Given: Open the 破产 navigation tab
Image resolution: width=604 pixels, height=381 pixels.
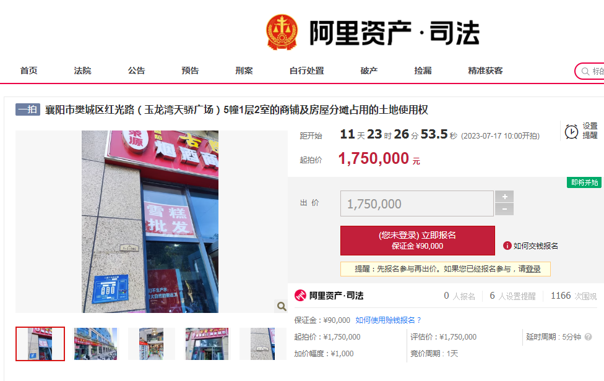Looking at the screenshot, I should click(369, 71).
